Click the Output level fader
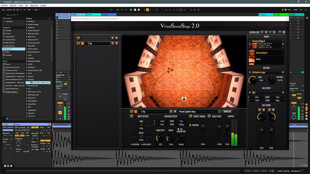 coord(227,126)
